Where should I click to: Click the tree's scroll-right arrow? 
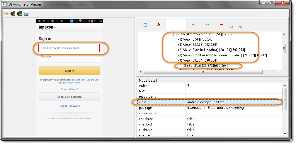(x=279, y=72)
